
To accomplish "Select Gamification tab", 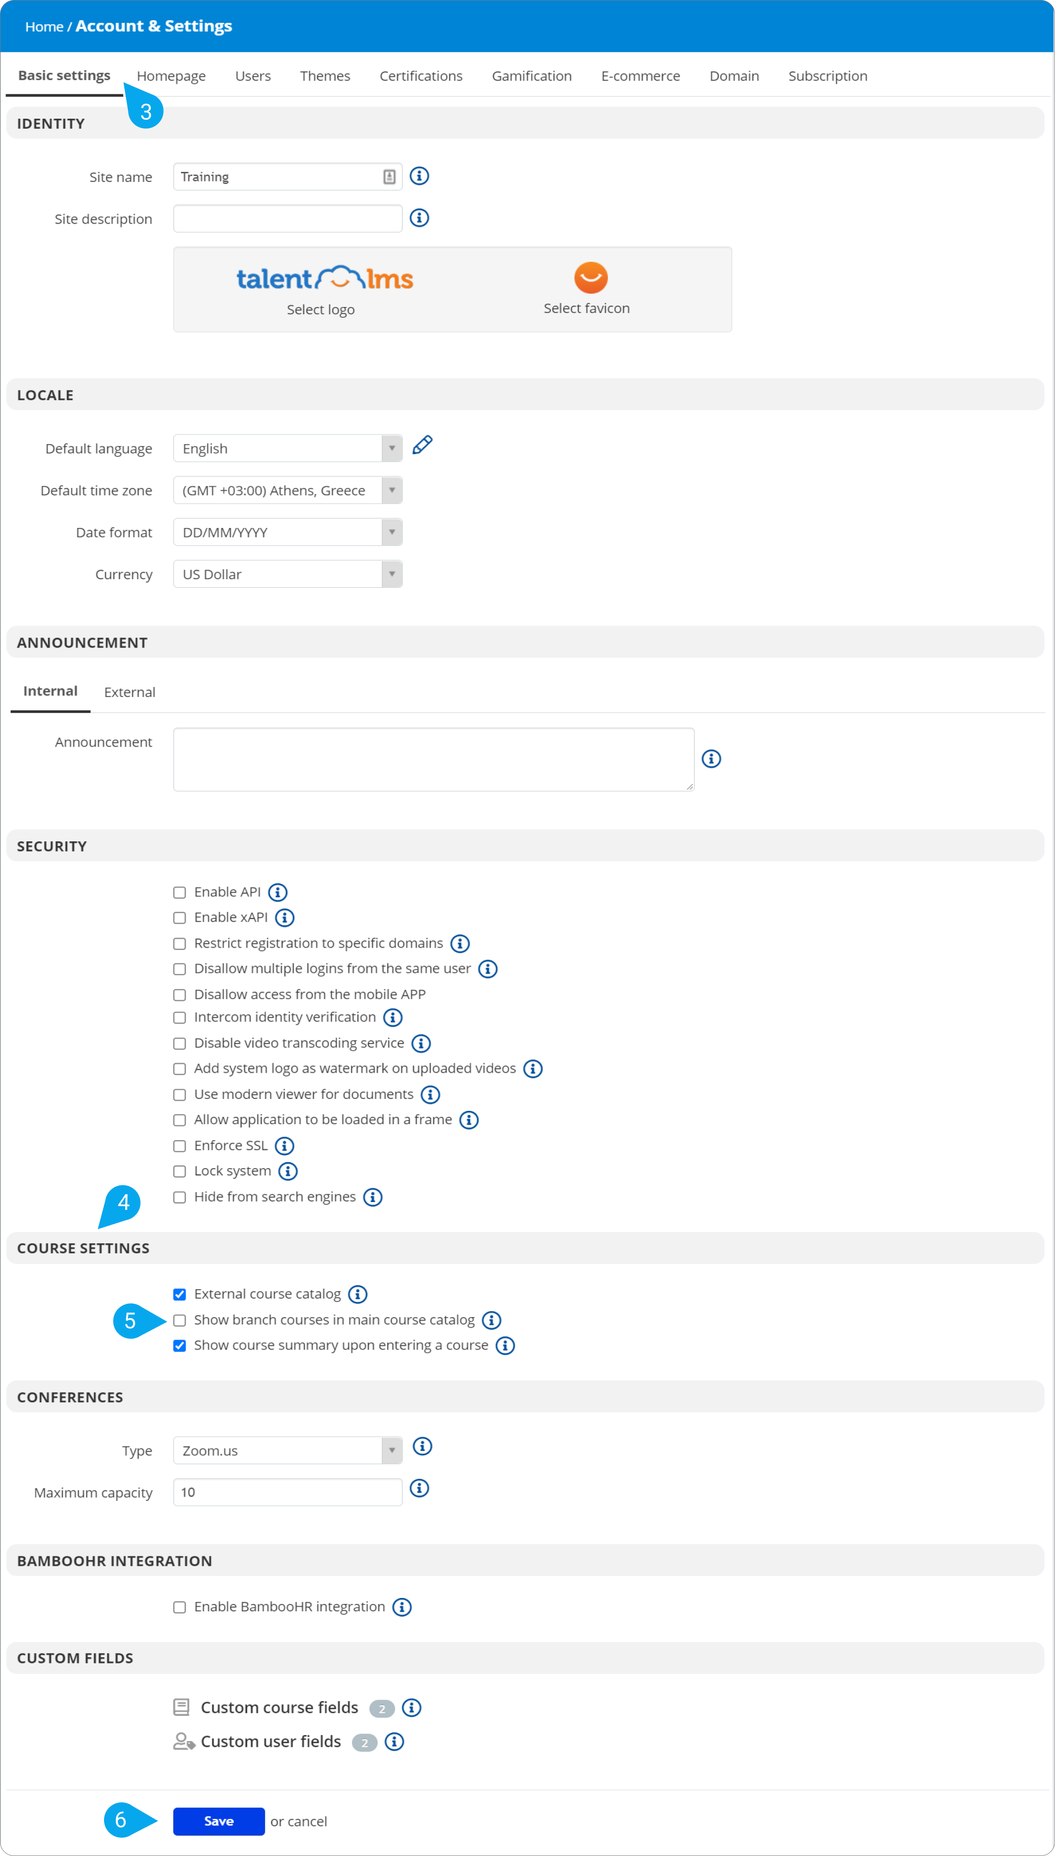I will point(532,76).
